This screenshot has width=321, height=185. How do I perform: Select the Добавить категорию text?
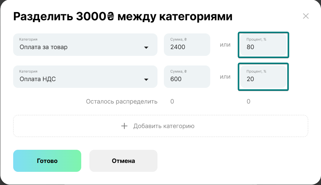(x=164, y=126)
